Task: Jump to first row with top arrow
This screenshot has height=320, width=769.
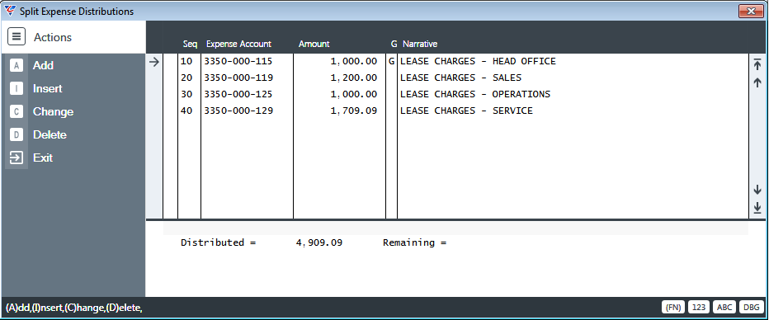Action: (757, 64)
